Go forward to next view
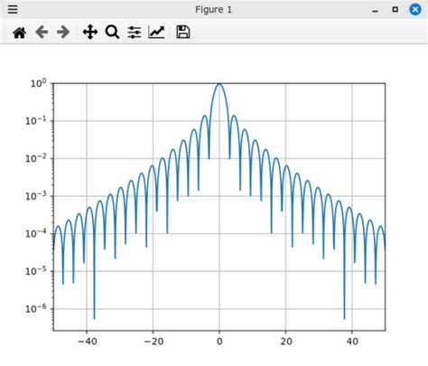 [63, 32]
